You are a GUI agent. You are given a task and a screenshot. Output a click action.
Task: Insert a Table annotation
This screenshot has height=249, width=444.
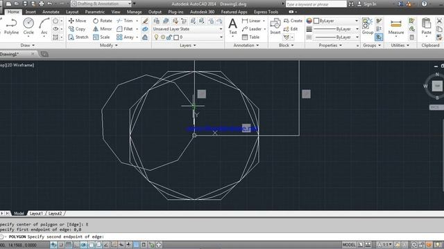click(x=251, y=37)
